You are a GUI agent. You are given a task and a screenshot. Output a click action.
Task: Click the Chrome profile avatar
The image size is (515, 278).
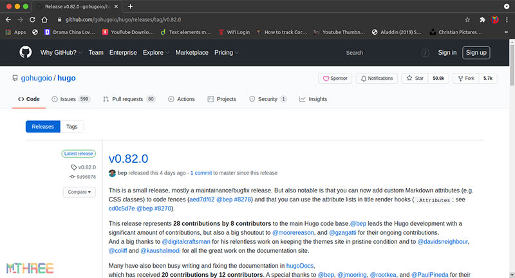pos(494,20)
